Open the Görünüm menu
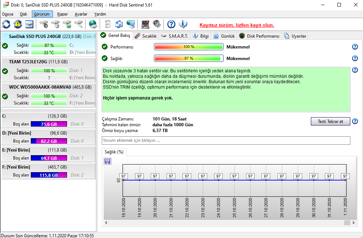 pyautogui.click(x=42, y=14)
